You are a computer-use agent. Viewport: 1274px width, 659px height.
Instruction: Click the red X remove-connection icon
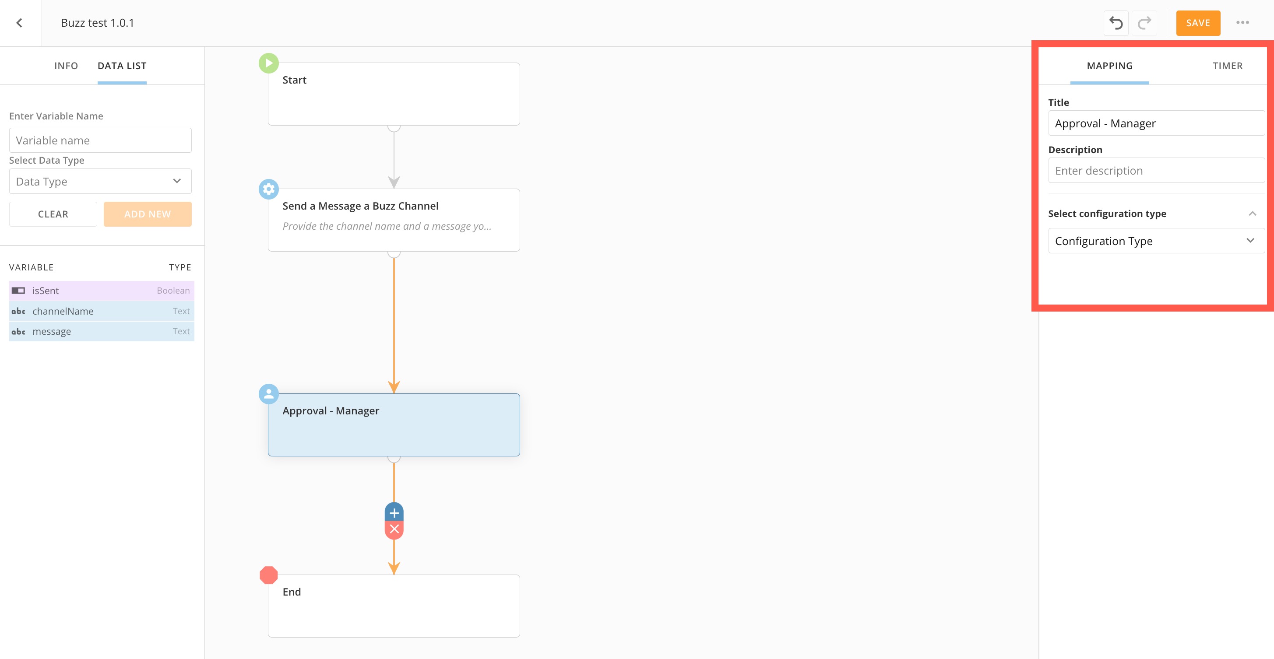394,529
